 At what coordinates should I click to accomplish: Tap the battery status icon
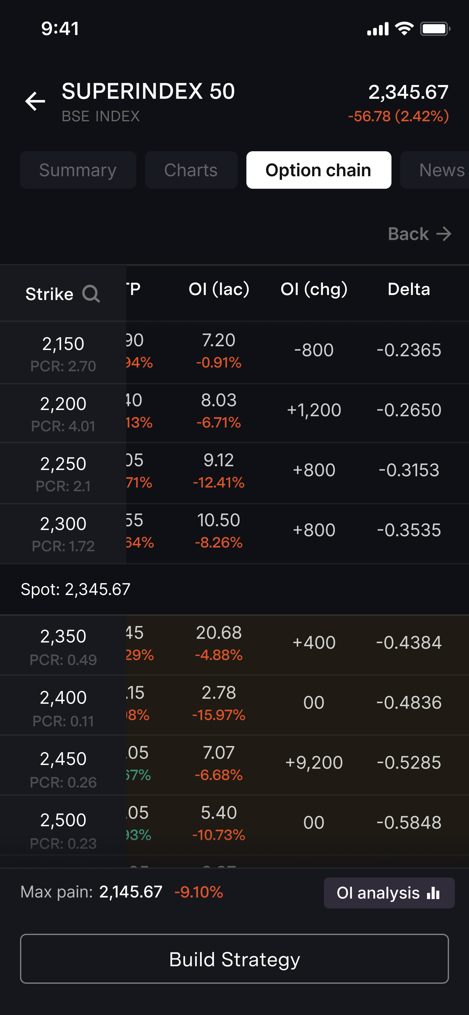(x=435, y=29)
